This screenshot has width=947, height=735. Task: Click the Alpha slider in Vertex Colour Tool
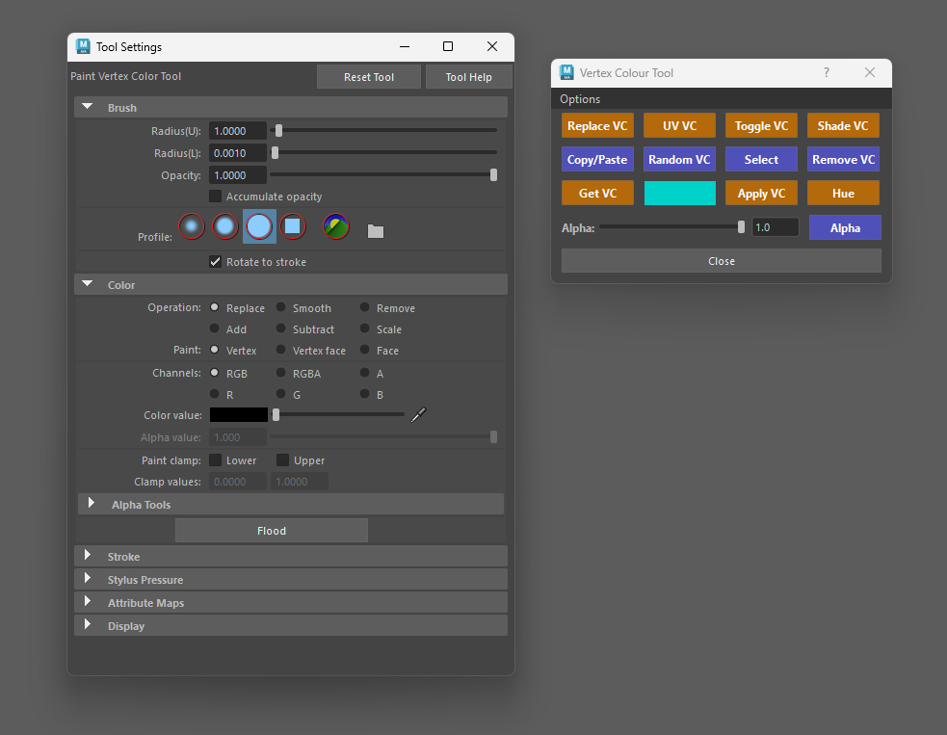(671, 227)
